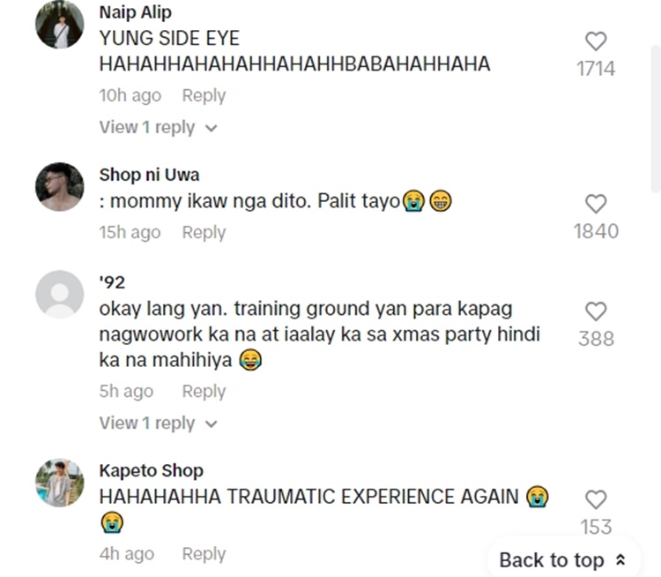Screen dimensions: 661x577
Task: Click Back to top button
Action: click(563, 559)
